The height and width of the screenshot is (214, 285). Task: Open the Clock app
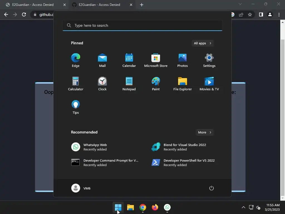(102, 84)
